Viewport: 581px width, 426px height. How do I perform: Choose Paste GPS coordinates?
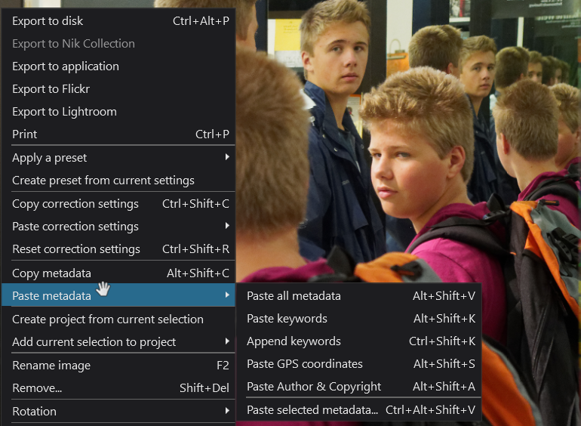(358, 364)
